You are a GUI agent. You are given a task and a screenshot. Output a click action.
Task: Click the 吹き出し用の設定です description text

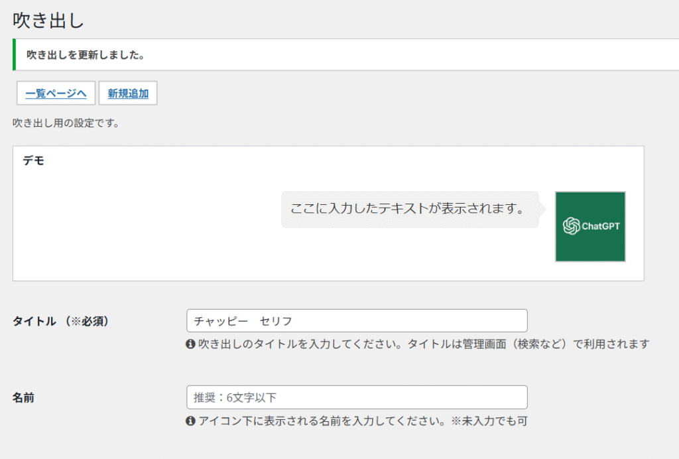click(x=66, y=123)
